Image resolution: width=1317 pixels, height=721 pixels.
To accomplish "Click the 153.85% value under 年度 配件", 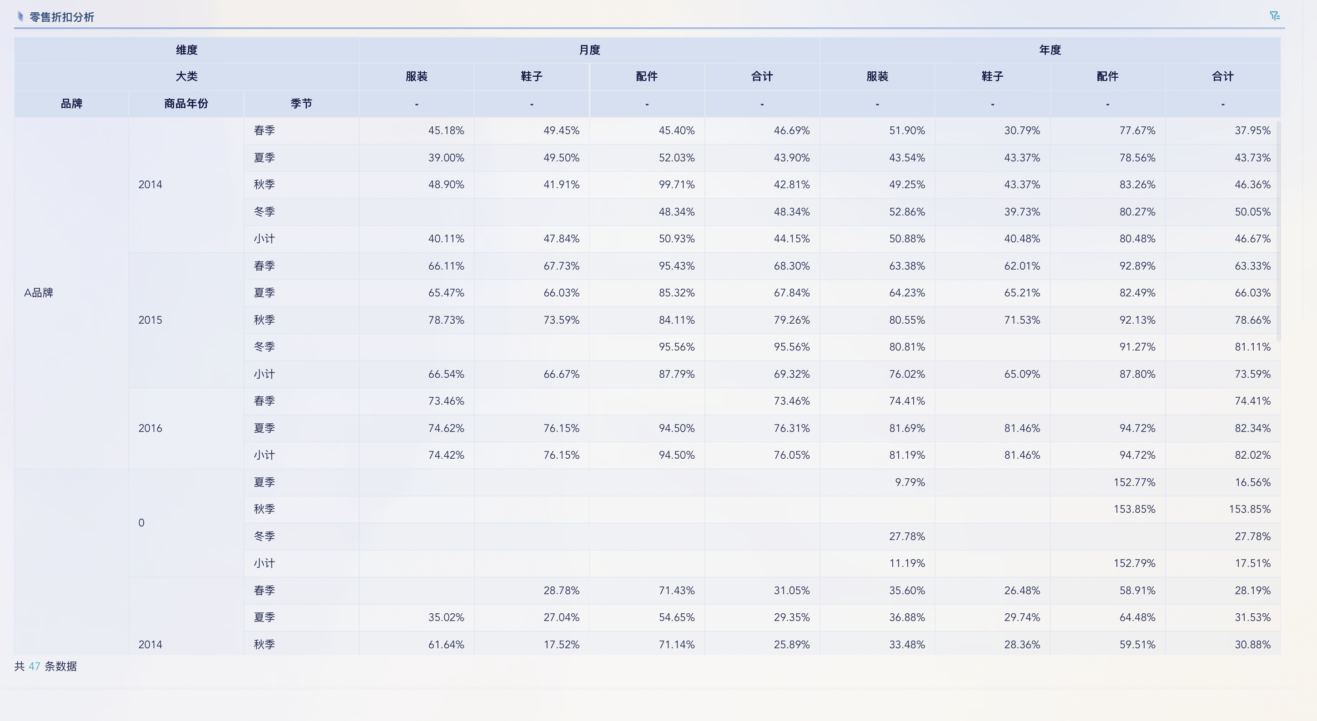I will tap(1134, 509).
